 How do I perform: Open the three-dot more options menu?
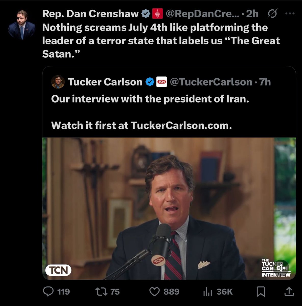pyautogui.click(x=290, y=14)
